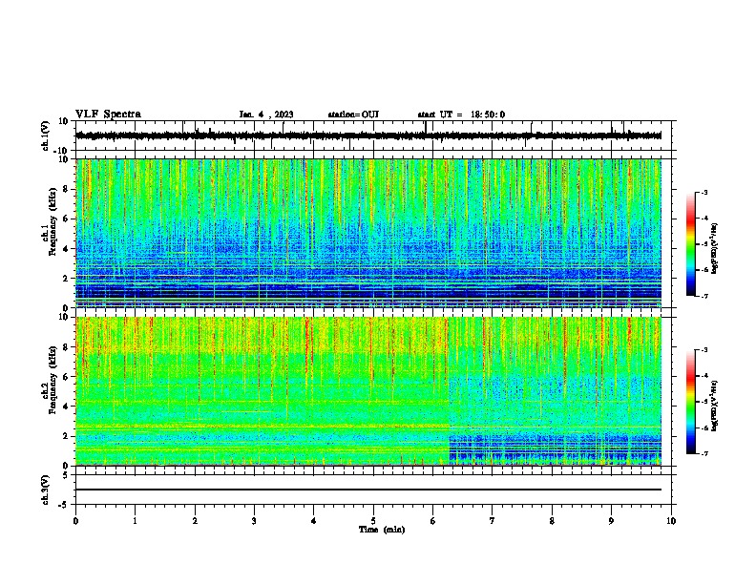Click the ch.1 spectrogram color scale bar
Screen dimensions: 756x584
pos(691,244)
